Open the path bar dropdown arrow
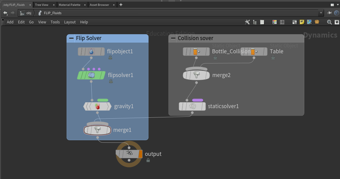The width and height of the screenshot is (340, 179). pos(321,13)
